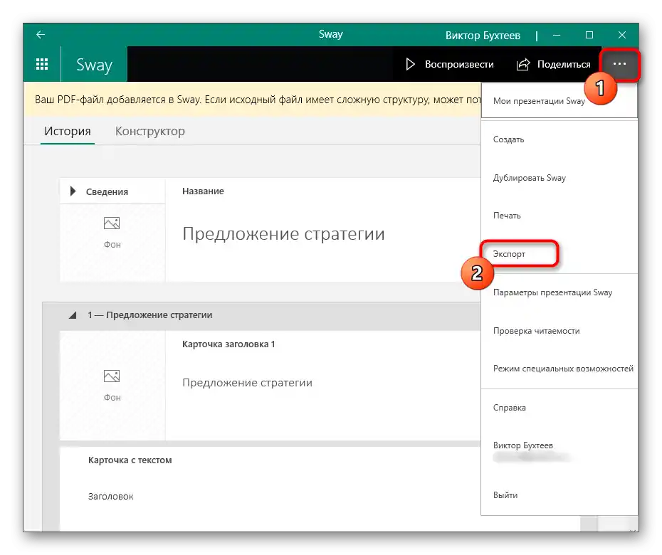The width and height of the screenshot is (662, 555).
Task: Switch to the Конструктор tab
Action: 150,131
